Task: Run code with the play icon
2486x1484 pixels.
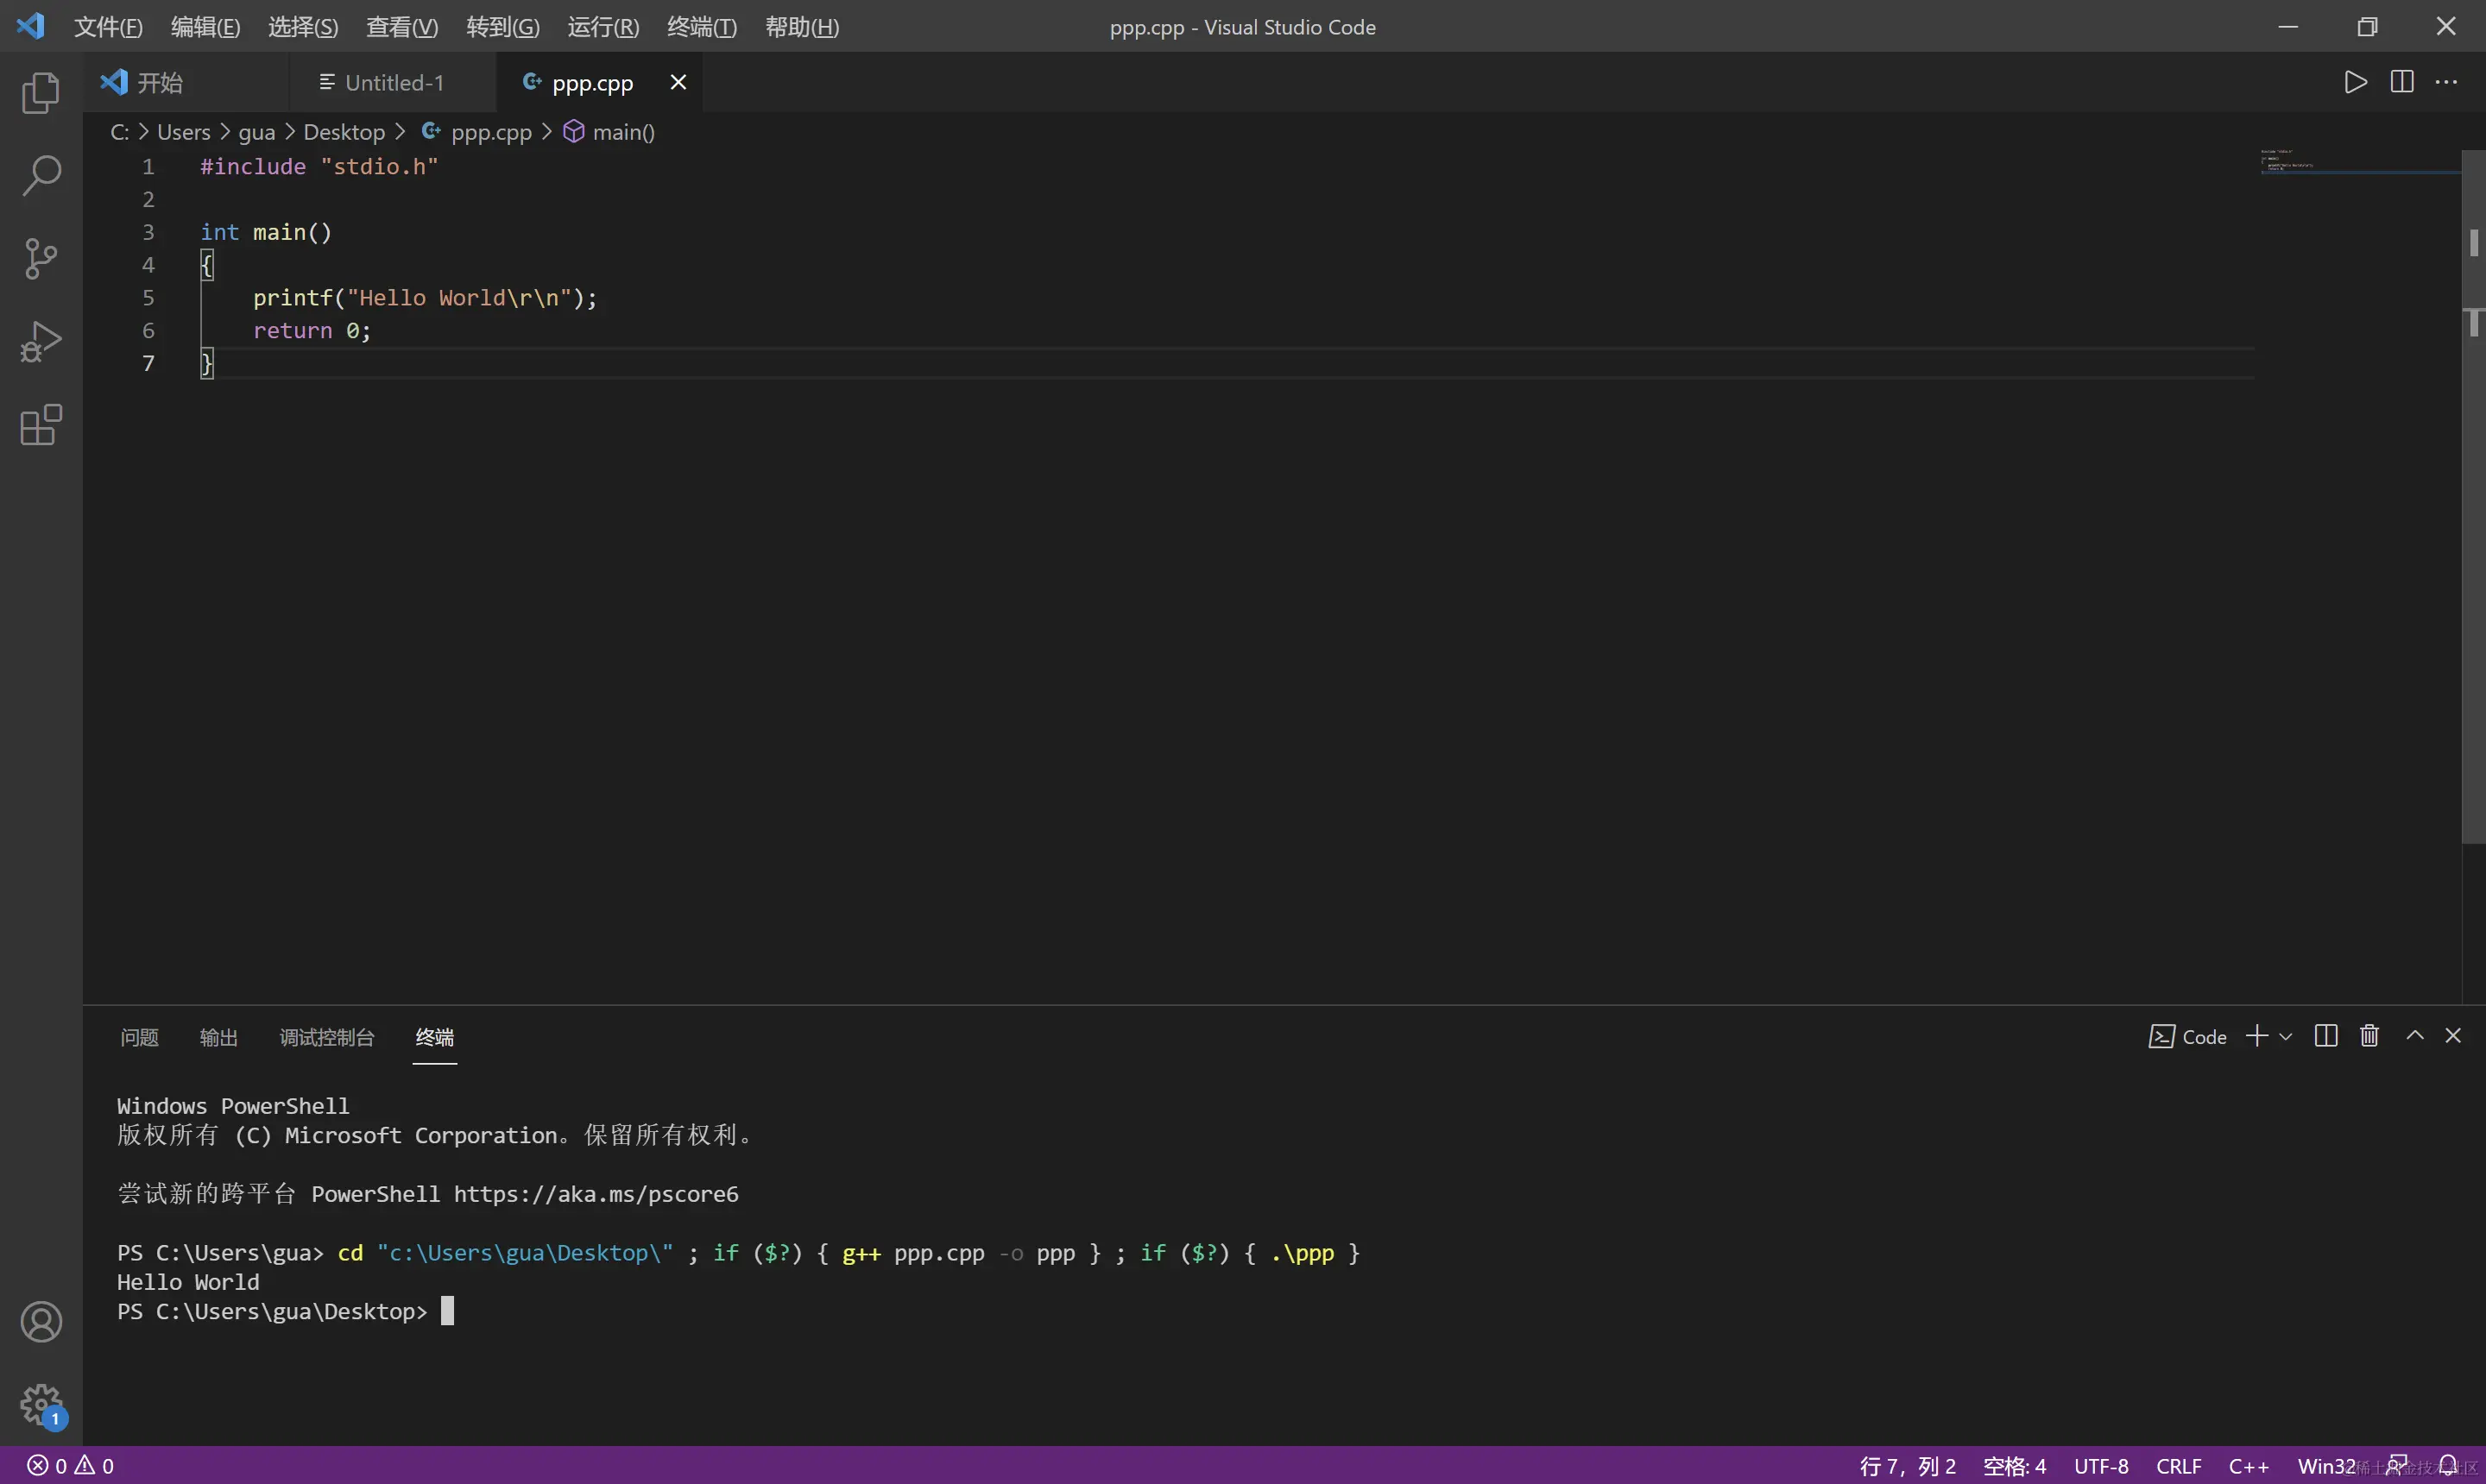Action: pyautogui.click(x=2355, y=82)
